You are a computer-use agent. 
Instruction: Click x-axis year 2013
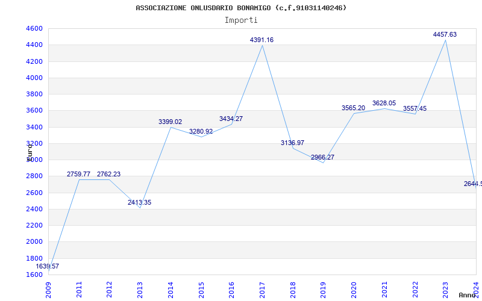(x=140, y=290)
